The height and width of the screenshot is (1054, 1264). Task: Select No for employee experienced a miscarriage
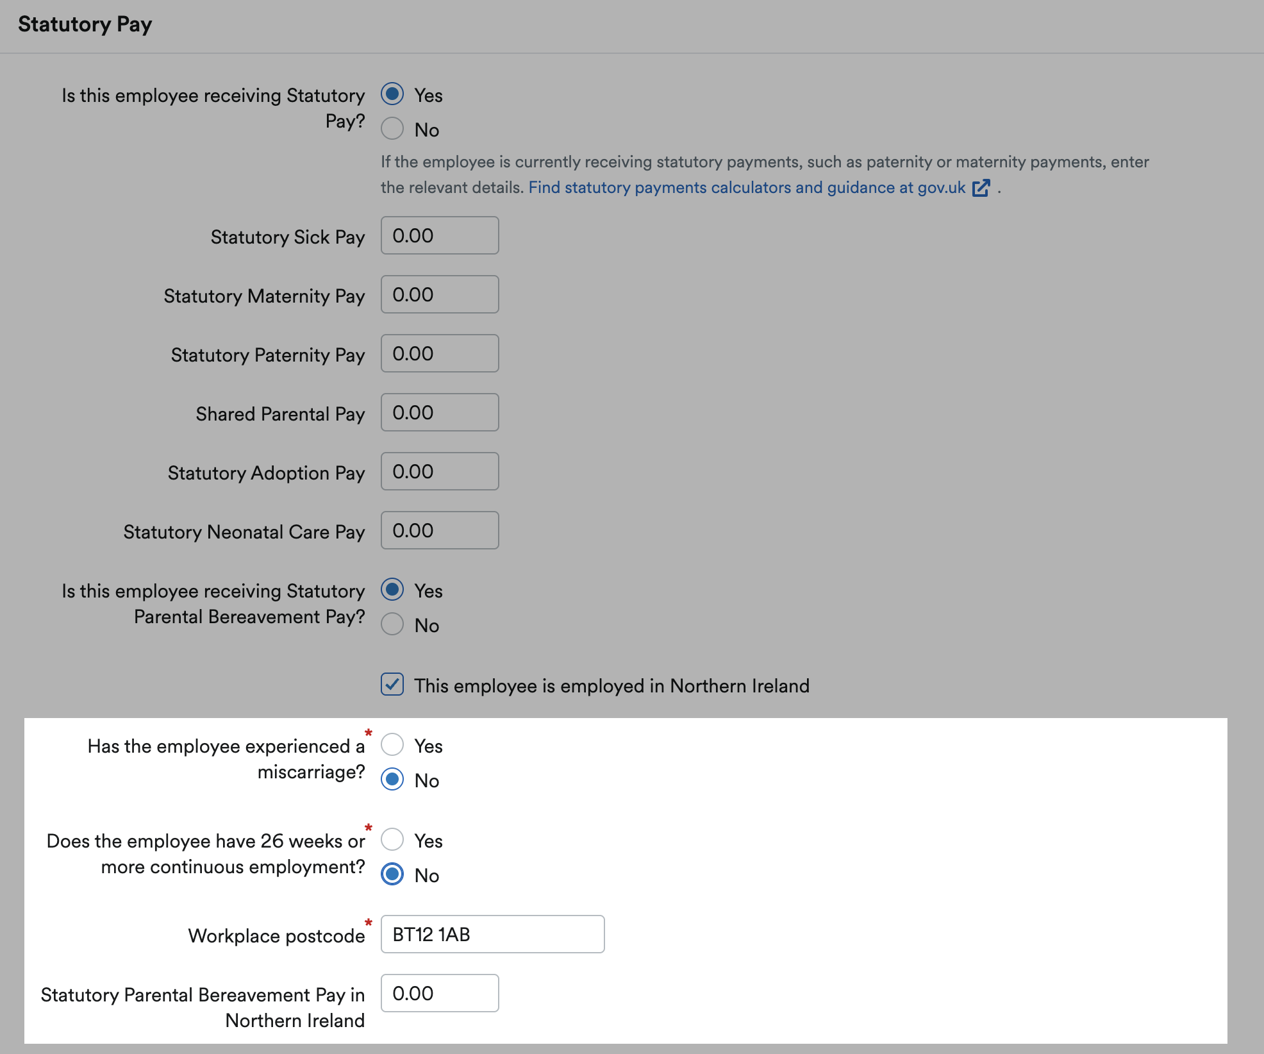pos(392,780)
